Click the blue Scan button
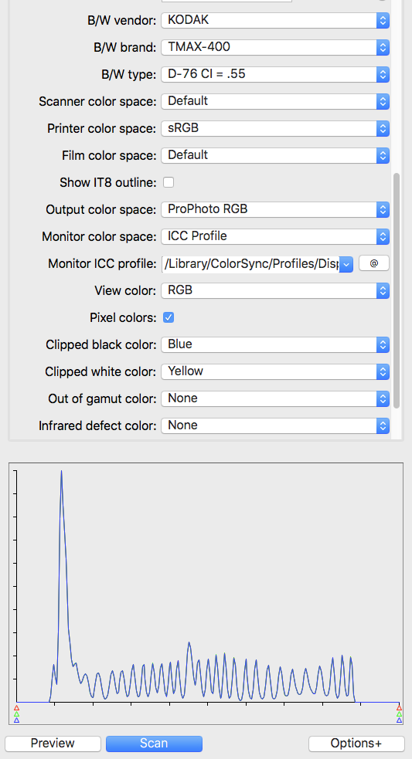This screenshot has width=412, height=759. (x=154, y=744)
